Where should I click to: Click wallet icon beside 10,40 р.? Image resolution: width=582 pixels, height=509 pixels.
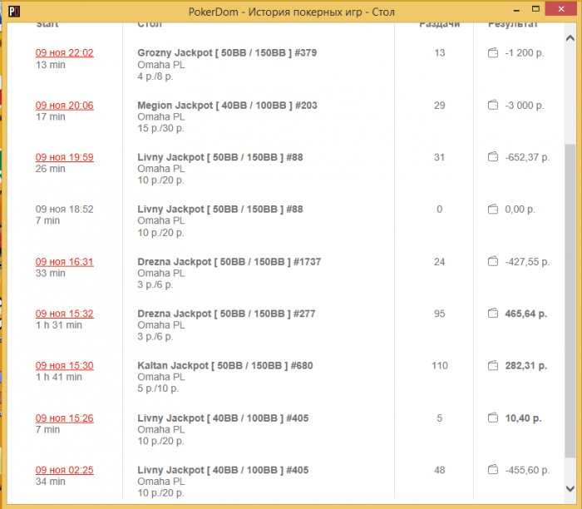(493, 418)
